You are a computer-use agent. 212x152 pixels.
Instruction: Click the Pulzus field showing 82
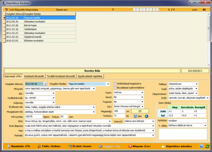pos(64,117)
